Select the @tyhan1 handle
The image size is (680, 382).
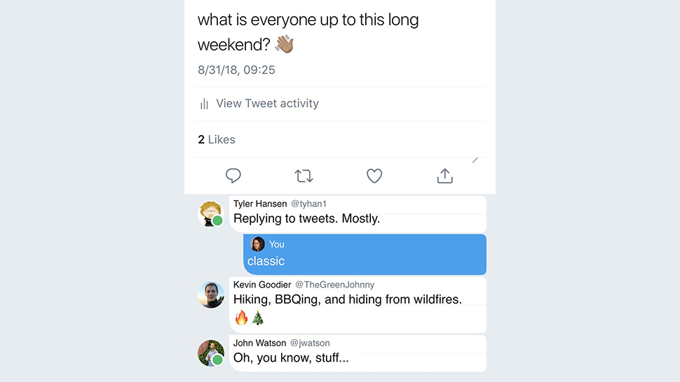tap(308, 204)
